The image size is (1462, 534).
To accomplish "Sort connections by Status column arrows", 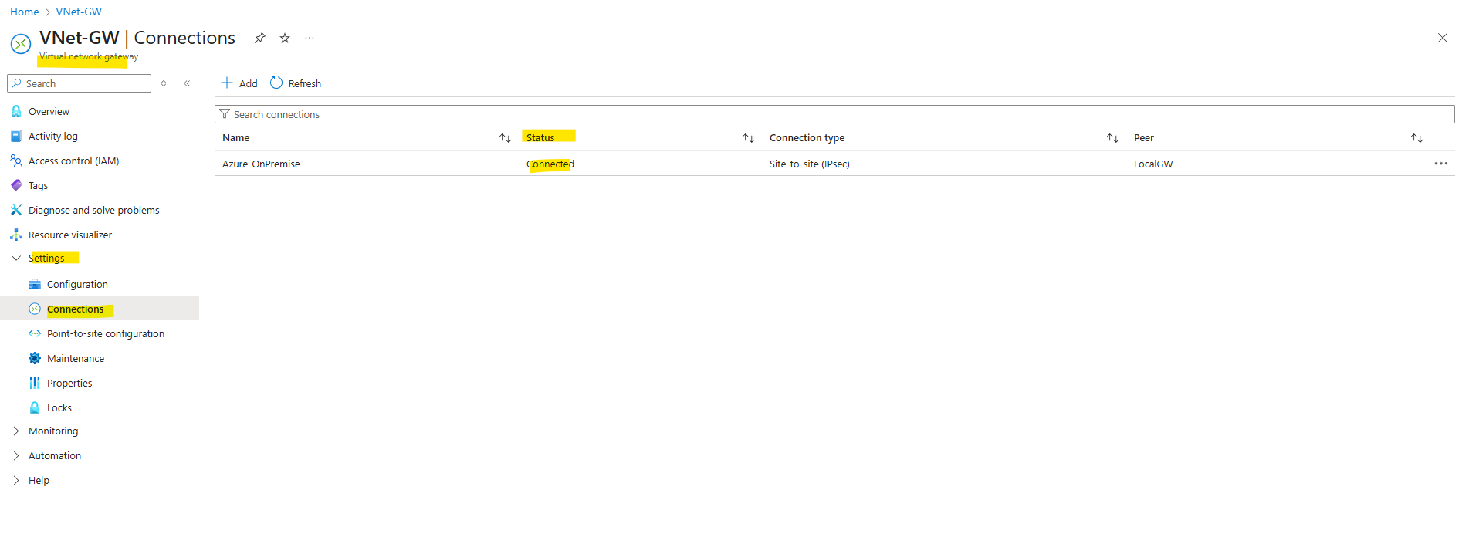I will (x=749, y=138).
